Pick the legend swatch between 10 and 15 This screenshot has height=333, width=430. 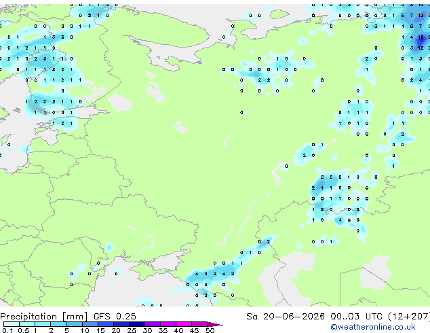[x=90, y=324]
